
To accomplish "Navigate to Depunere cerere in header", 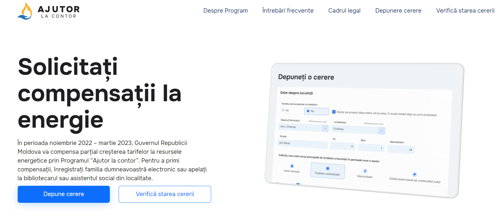I will click(398, 11).
